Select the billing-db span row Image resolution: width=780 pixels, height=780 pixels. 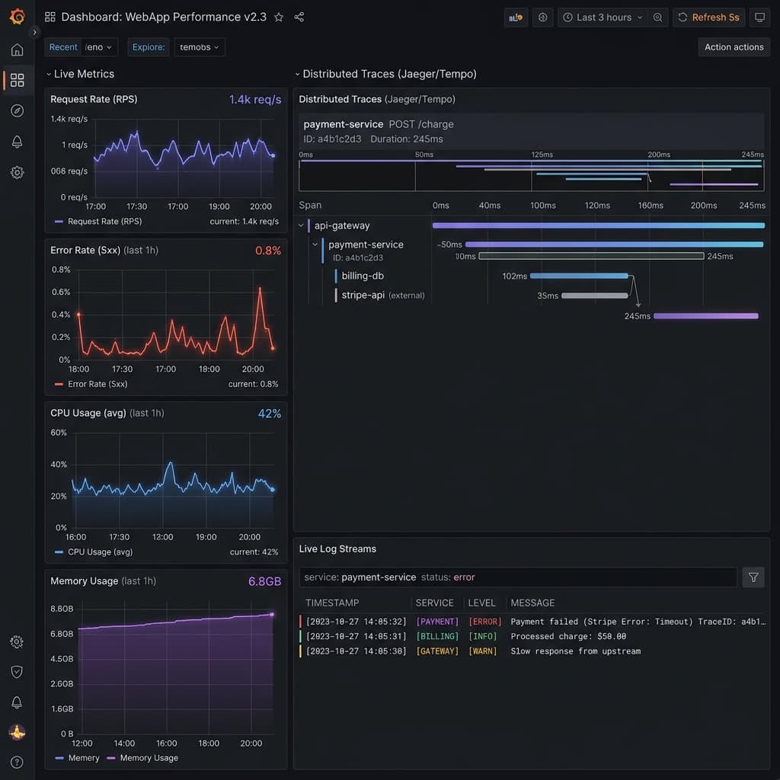tap(363, 276)
